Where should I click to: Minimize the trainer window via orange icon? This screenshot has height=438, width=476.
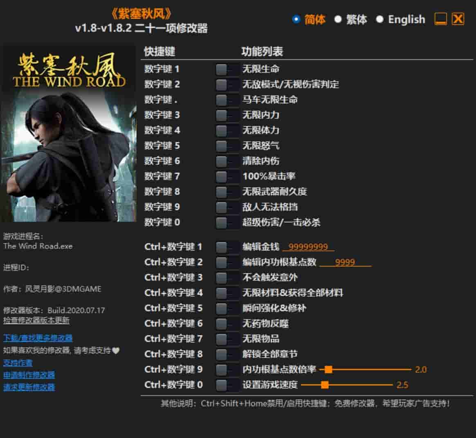point(440,19)
